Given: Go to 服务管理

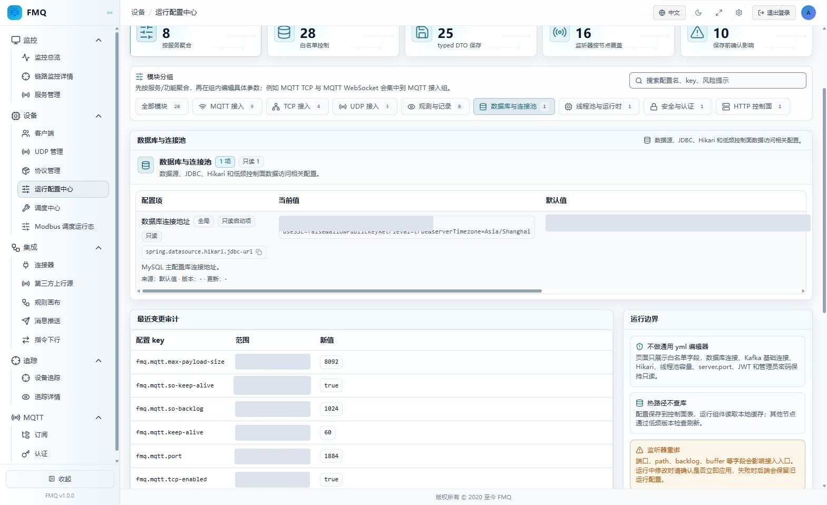Looking at the screenshot, I should point(63,95).
